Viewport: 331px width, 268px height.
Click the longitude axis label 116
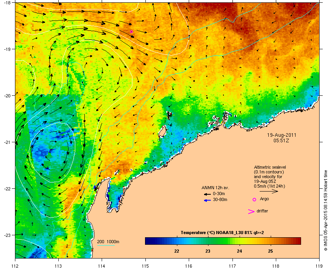tap(189, 266)
